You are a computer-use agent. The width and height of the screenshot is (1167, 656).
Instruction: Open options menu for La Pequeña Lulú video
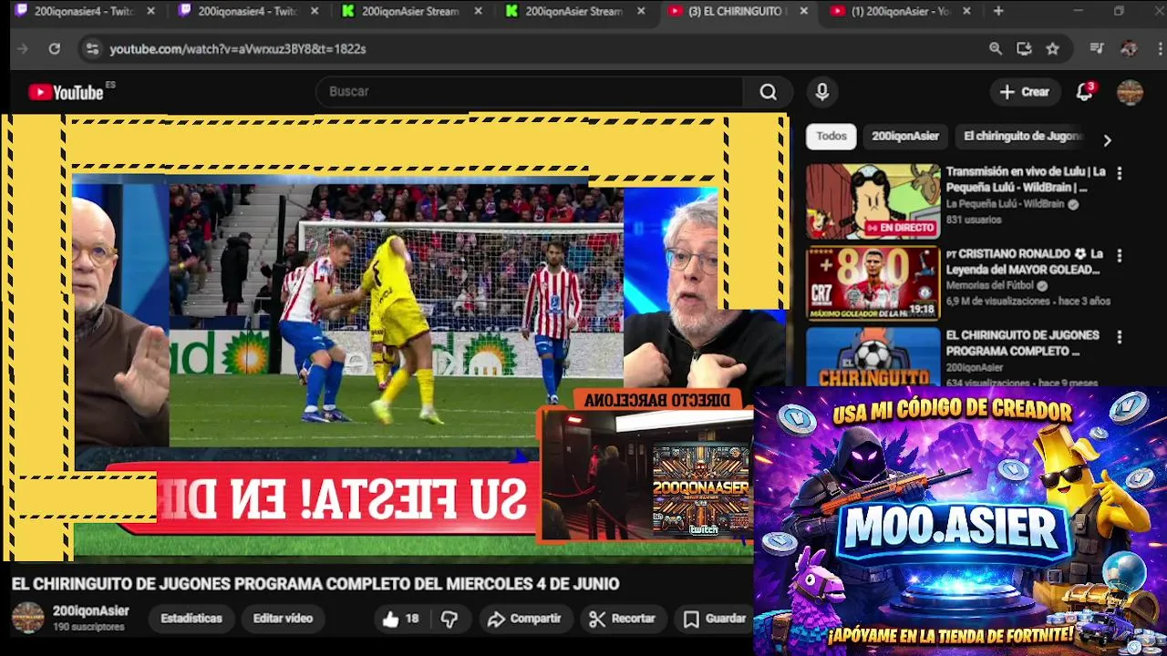[x=1120, y=173]
